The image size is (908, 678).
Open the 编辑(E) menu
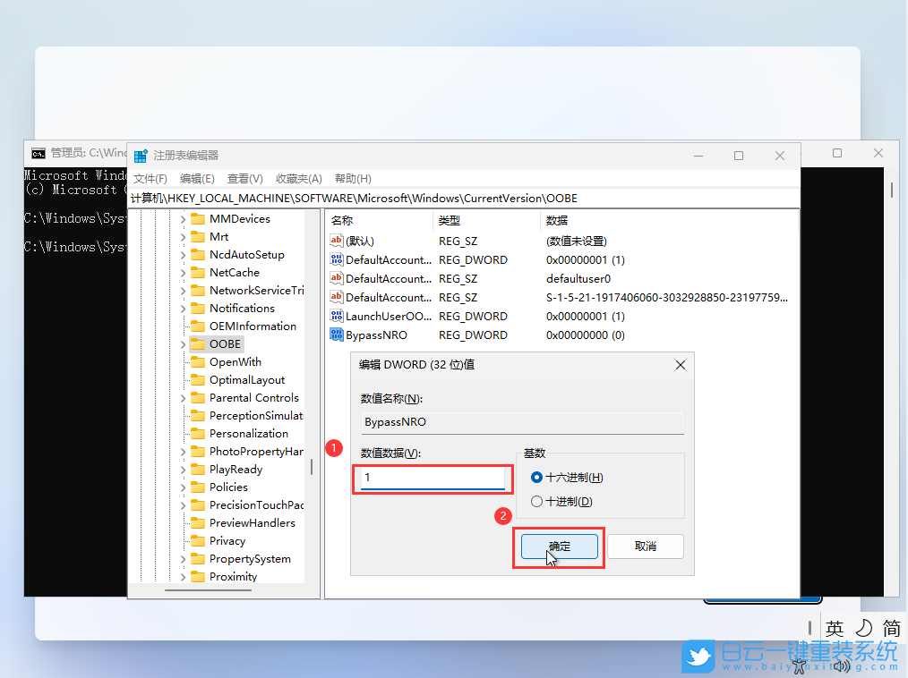click(x=196, y=178)
